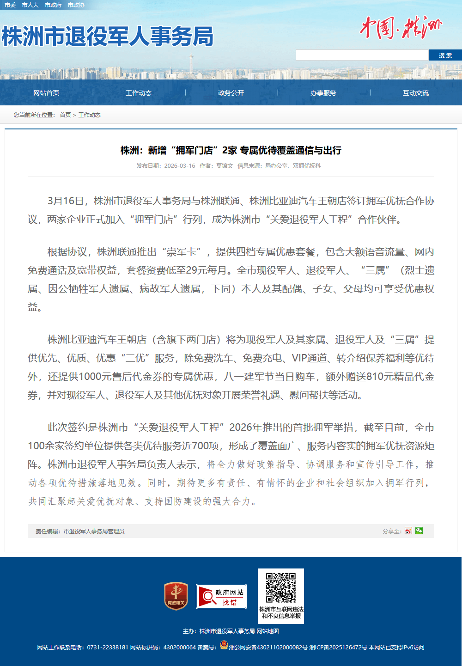This screenshot has width=462, height=666.
Task: Click the 中国·株洲 calligraphy logo
Action: (x=401, y=28)
